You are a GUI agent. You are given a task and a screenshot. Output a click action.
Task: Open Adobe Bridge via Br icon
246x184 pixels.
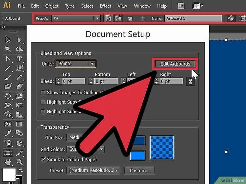[181, 6]
